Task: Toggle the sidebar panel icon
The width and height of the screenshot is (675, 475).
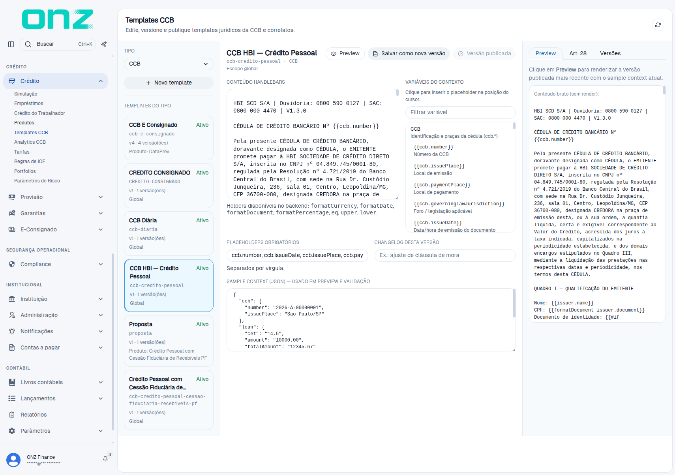Action: [x=11, y=44]
